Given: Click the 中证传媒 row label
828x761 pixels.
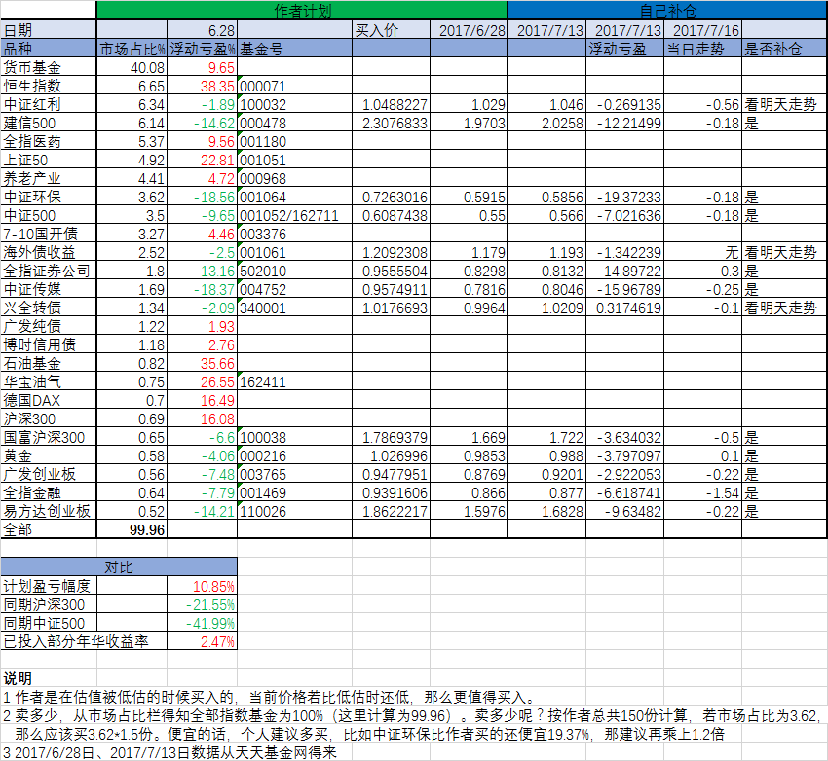Looking at the screenshot, I should [48, 288].
